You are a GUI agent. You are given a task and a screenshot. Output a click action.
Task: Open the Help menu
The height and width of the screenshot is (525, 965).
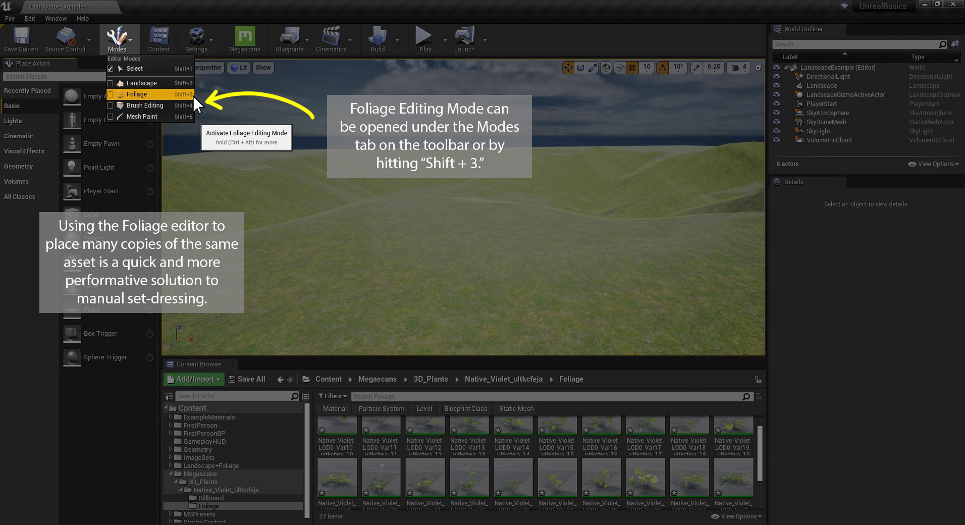click(83, 18)
